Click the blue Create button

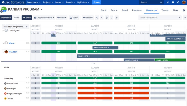click(96, 2)
